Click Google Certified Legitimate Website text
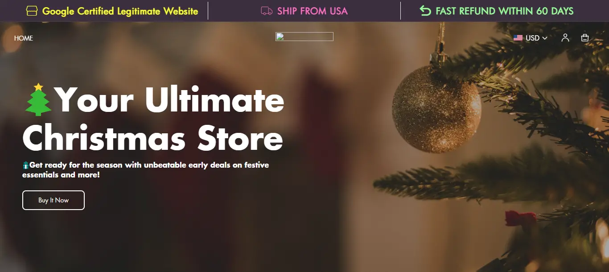The width and height of the screenshot is (609, 272). (x=120, y=11)
